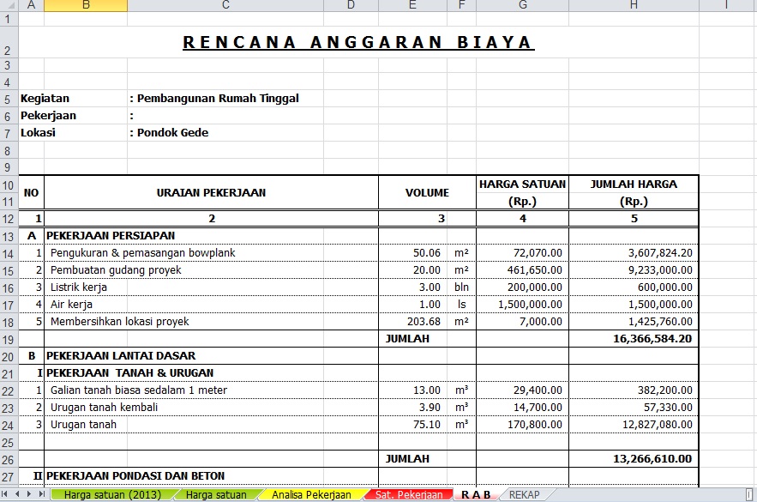Click the next sheet navigation arrow

click(30, 495)
